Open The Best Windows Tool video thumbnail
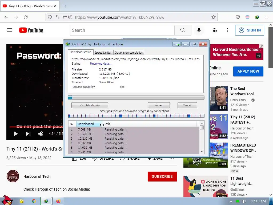Screen dimensions: 273x205 click(219, 98)
